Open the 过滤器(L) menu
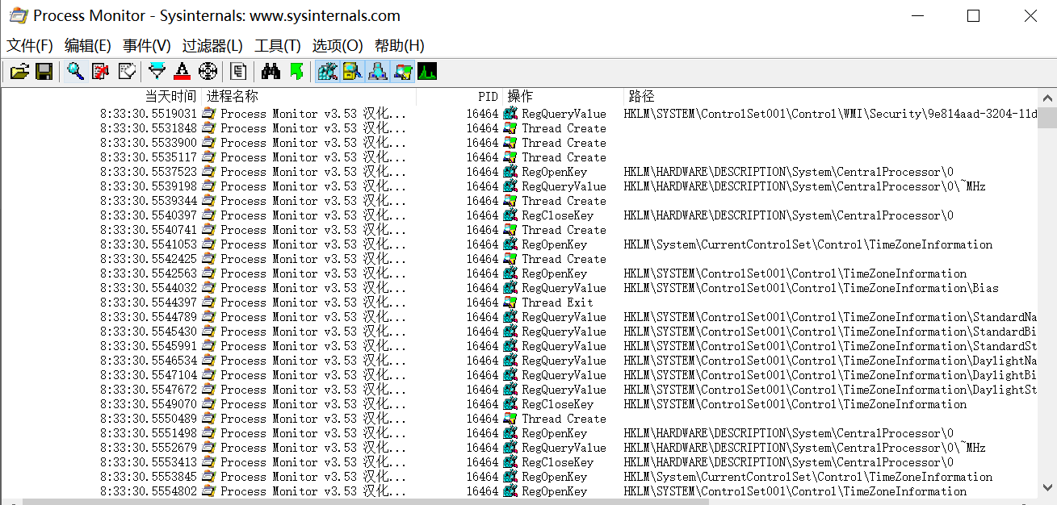This screenshot has height=505, width=1057. [x=212, y=46]
